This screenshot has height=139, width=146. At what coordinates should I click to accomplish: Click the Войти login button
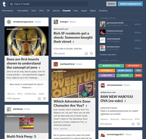[111, 4]
